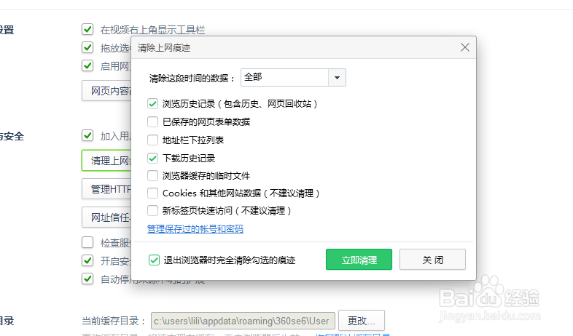Click the 清理上网 button in settings page
The image size is (573, 336).
[106, 160]
